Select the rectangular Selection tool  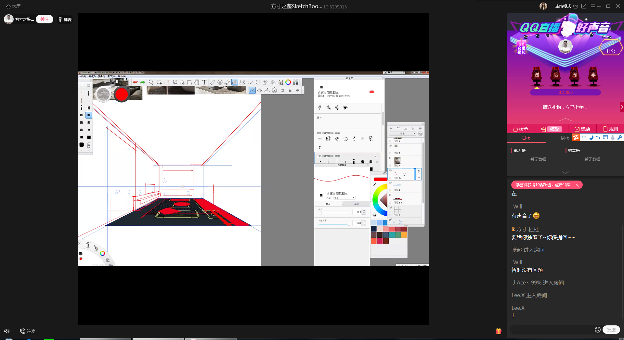[159, 82]
